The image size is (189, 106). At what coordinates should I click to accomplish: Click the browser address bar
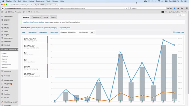pyautogui.click(x=65, y=8)
